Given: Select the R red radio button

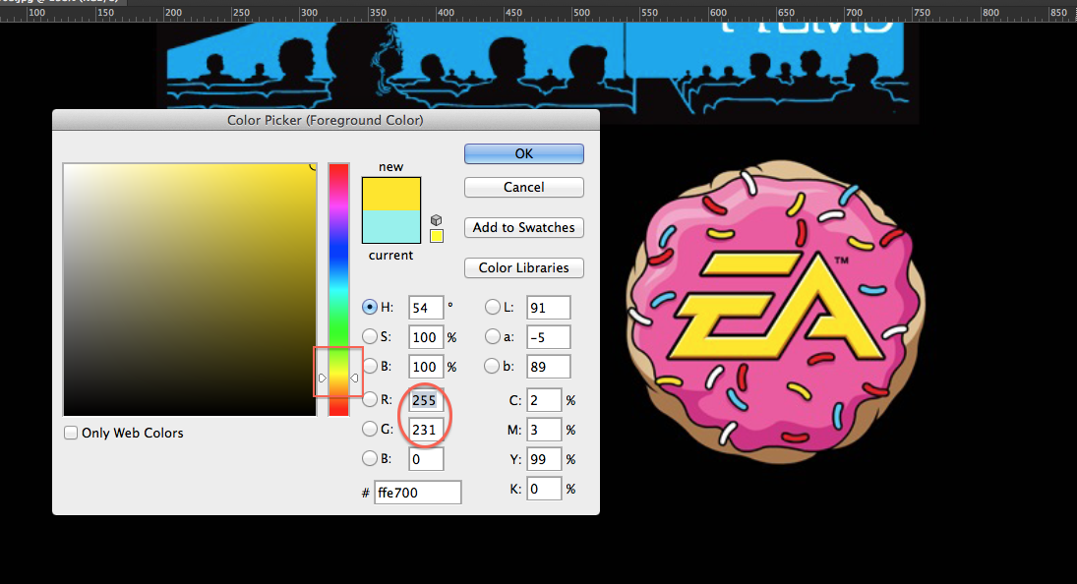Looking at the screenshot, I should coord(370,399).
